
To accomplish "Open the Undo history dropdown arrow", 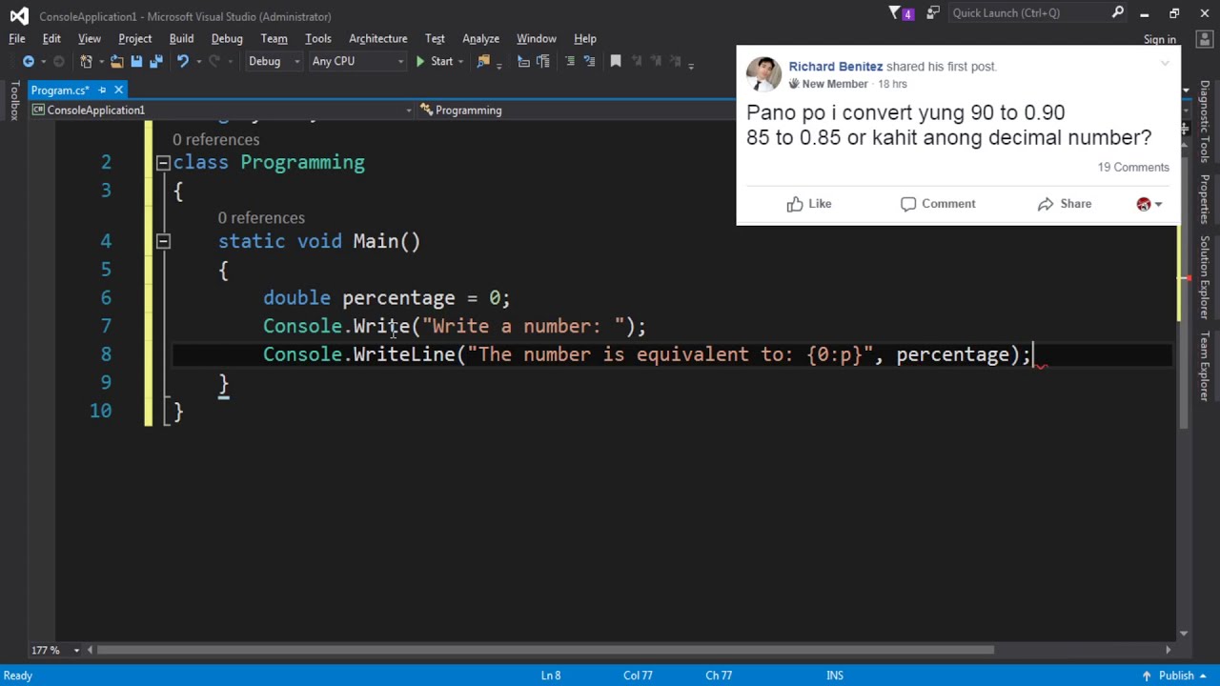I will (x=198, y=61).
